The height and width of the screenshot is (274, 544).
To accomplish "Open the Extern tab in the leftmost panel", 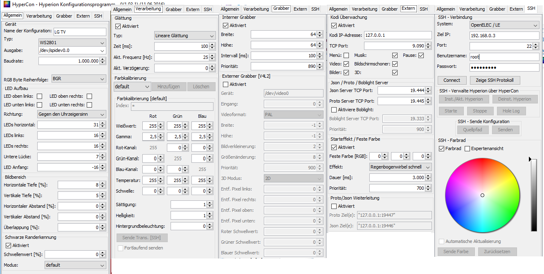I will click(x=83, y=16).
